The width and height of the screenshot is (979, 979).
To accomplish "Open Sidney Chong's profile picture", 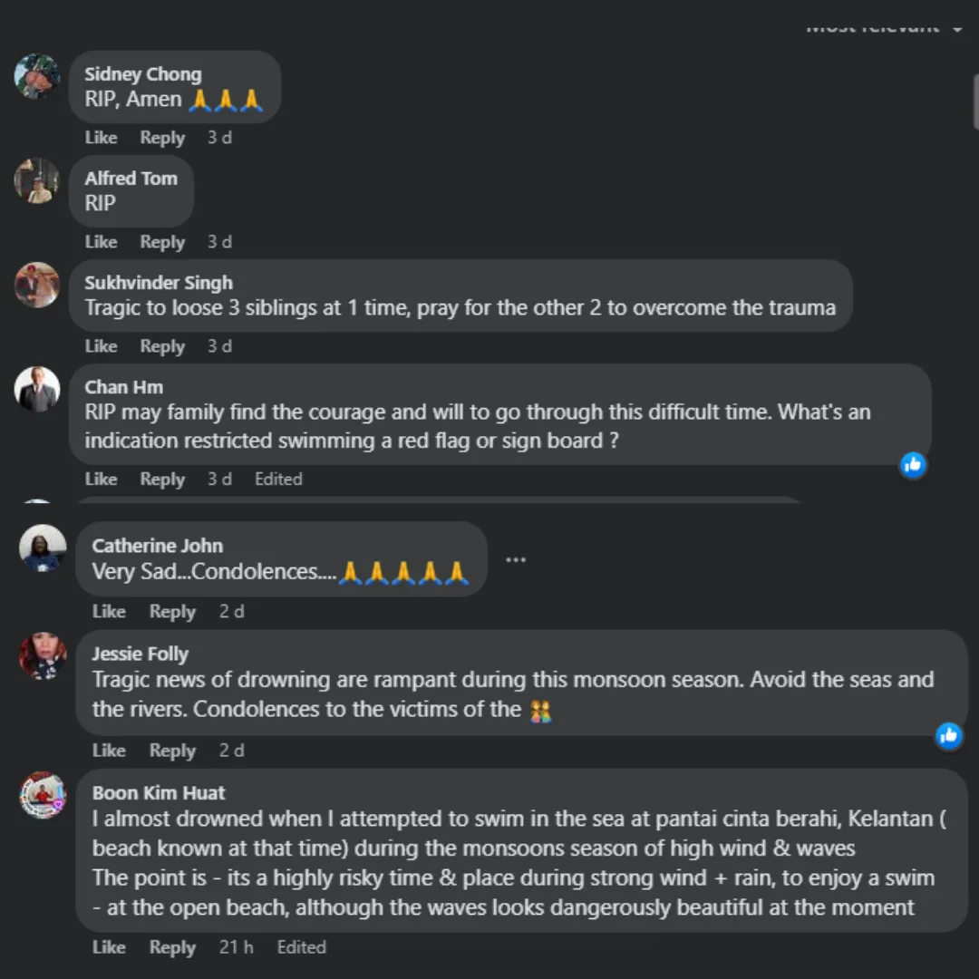I will 37,76.
